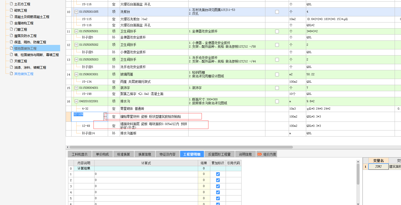
Task: Open 保温、隔热、防腐工程 chapter
Action: pyautogui.click(x=30, y=42)
